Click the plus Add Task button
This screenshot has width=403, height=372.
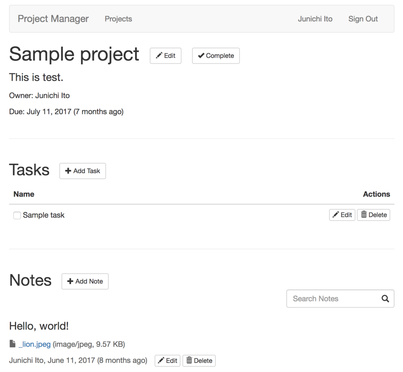click(x=83, y=171)
